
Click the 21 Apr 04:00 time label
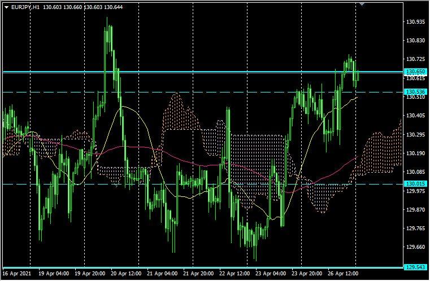[162, 274]
